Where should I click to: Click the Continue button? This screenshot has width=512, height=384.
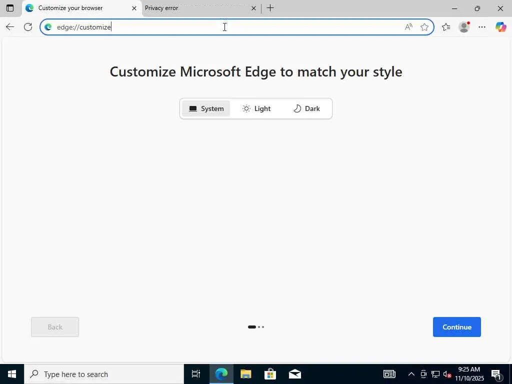tap(457, 327)
